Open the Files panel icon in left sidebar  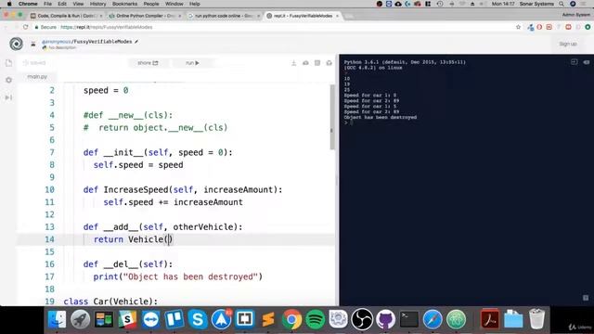(x=8, y=63)
